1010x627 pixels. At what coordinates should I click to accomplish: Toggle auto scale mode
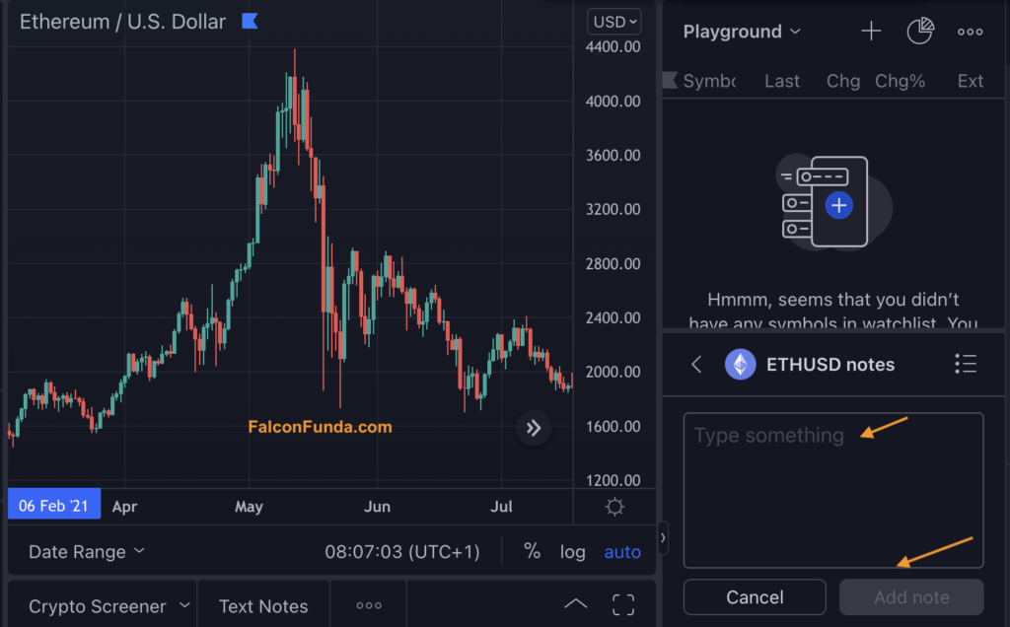621,551
